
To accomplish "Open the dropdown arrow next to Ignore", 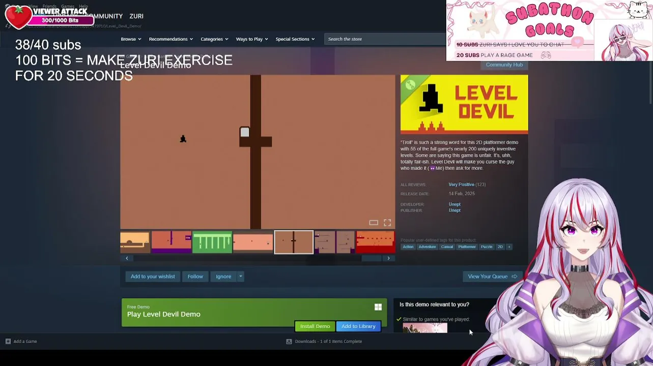I will pos(241,277).
